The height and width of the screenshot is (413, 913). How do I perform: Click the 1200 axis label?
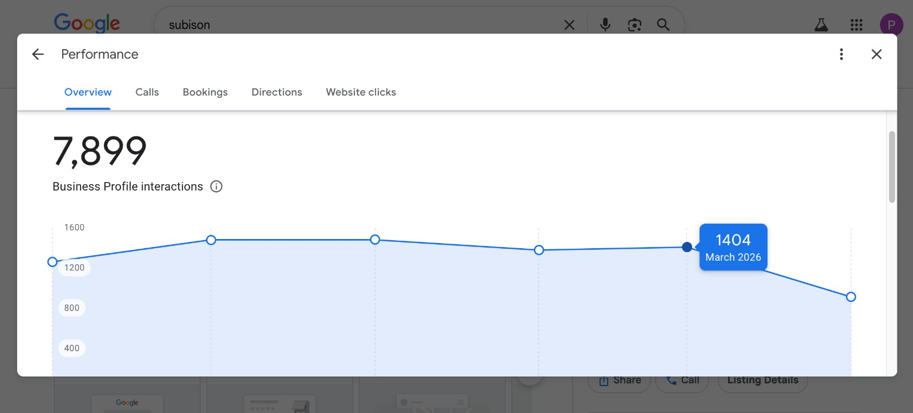pyautogui.click(x=74, y=268)
